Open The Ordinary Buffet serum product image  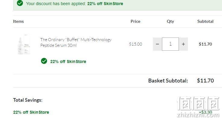24,44
